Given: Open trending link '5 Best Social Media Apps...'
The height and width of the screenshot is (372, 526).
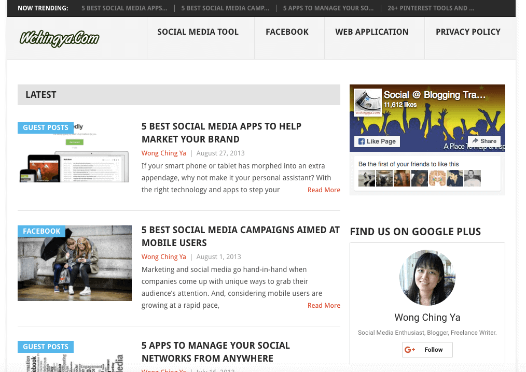Looking at the screenshot, I should coord(124,8).
